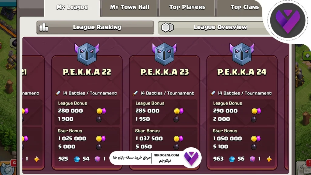Click the blue gem icon in P.E.K.K.A 24 card
The height and width of the screenshot is (175, 311).
click(232, 159)
